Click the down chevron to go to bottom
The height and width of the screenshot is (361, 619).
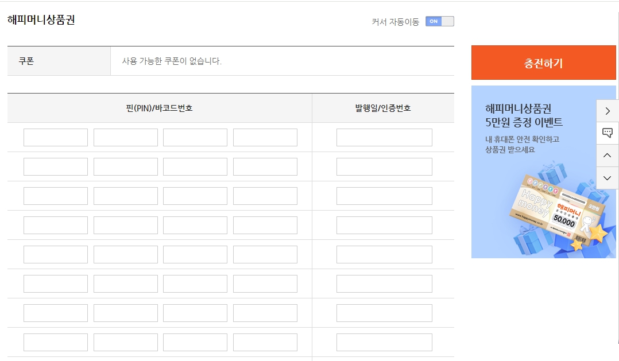click(x=607, y=178)
